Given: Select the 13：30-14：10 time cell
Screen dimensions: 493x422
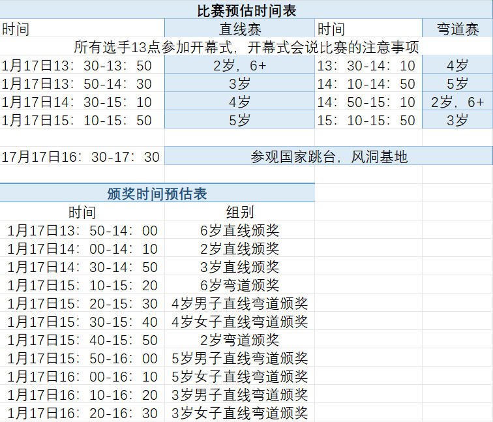Looking at the screenshot, I should pyautogui.click(x=368, y=65).
